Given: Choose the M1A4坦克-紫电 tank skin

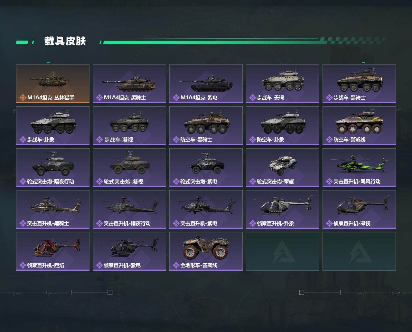Looking at the screenshot, I should coord(206,84).
